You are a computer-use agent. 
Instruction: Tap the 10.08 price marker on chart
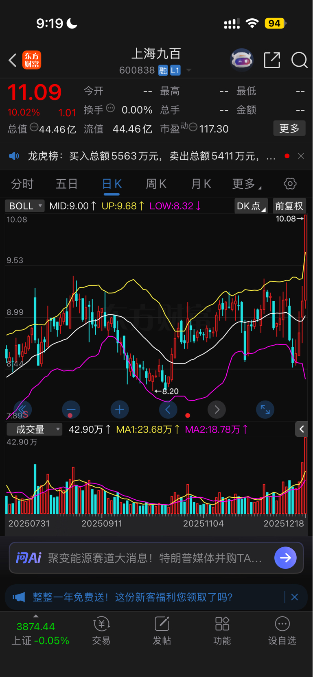point(289,219)
